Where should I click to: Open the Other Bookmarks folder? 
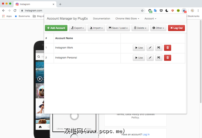point(193,16)
